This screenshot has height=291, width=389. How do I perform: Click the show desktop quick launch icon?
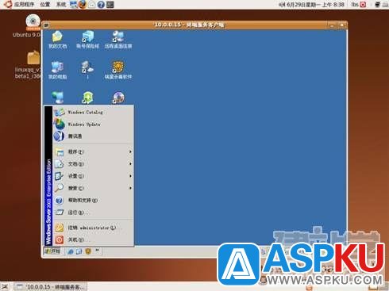pyautogui.click(x=79, y=251)
